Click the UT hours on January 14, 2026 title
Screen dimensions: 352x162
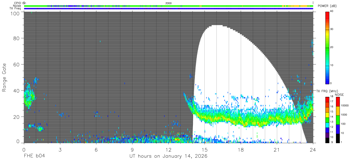pos(168,156)
